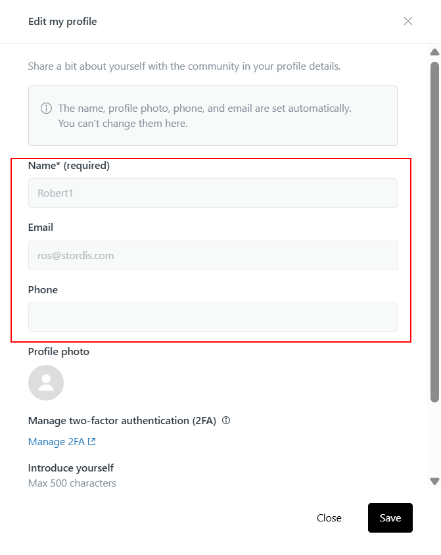
Task: Click the Email field showing ros@stordis.com
Action: point(213,255)
